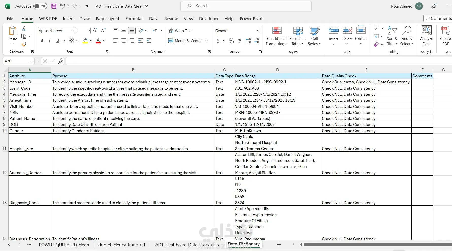Open Conditional Formatting menu
This screenshot has width=452, height=251.
coord(276,36)
